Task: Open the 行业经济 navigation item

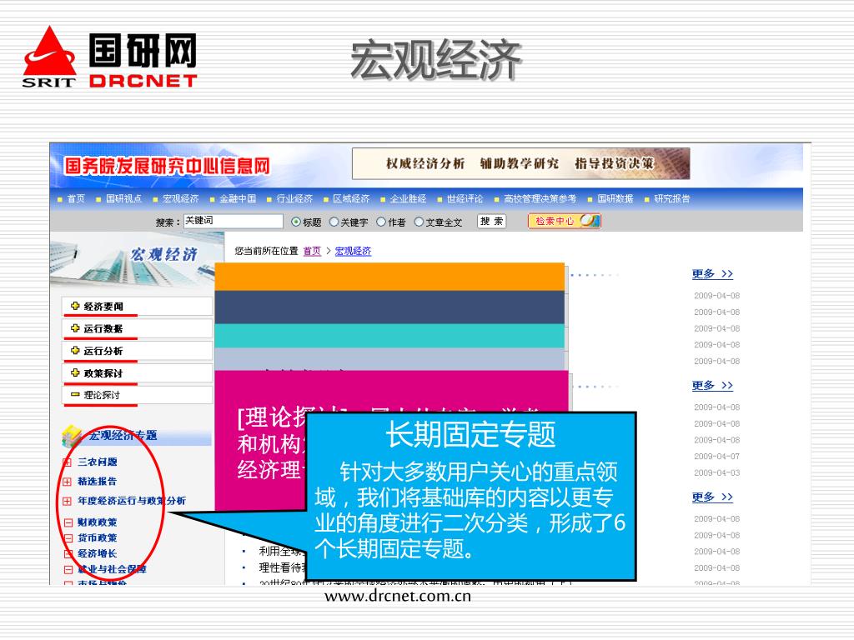Action: [294, 198]
